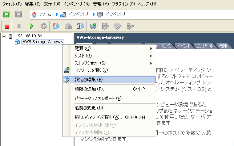The width and height of the screenshot is (234, 146).
Task: Click the green power on play icon
Action: [31, 26]
